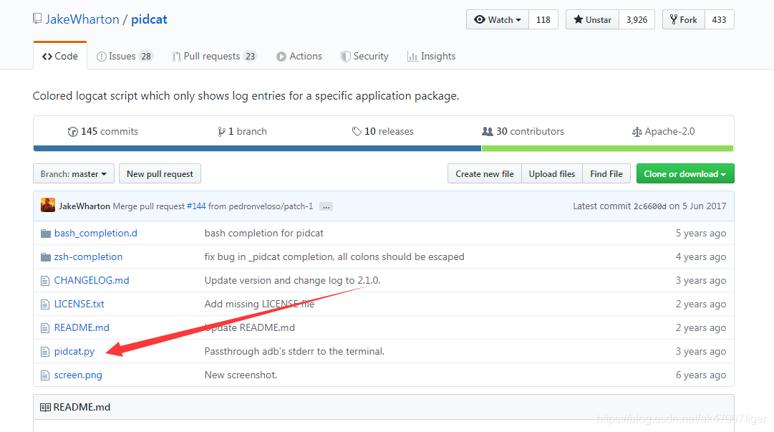Open latest commit hash 2c6600d

click(650, 206)
